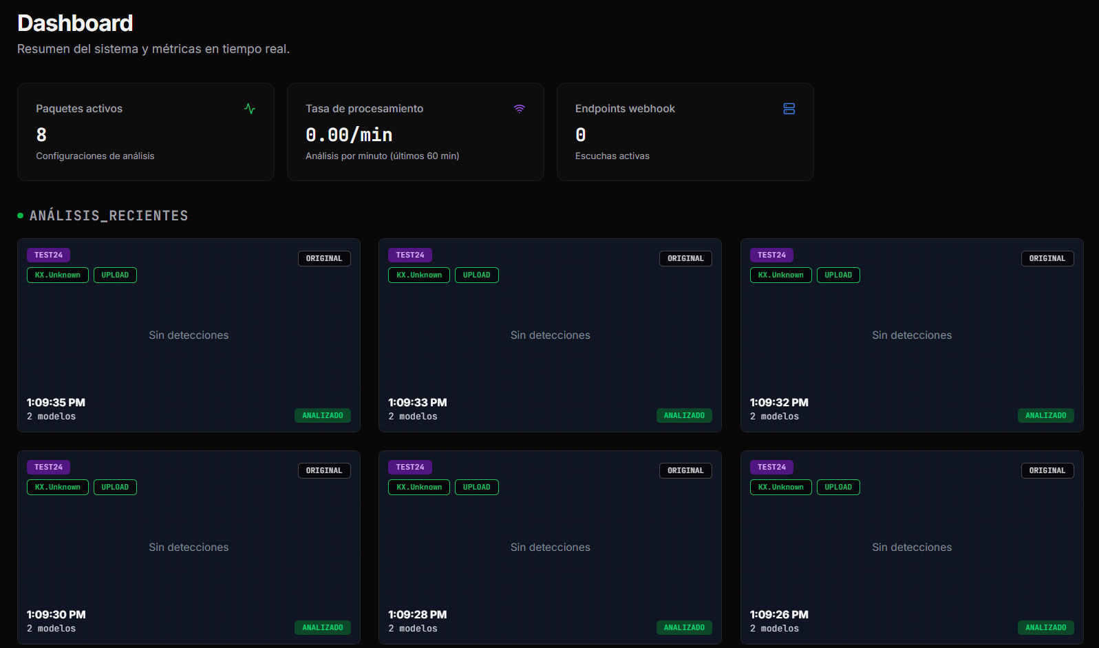Select the ANALIZADO badge on the 1:09:30 PM card
1099x648 pixels.
pos(323,627)
